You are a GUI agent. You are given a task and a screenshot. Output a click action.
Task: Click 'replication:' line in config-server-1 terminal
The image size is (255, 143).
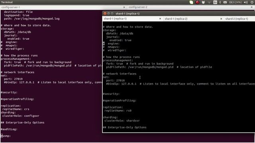coord(11,106)
